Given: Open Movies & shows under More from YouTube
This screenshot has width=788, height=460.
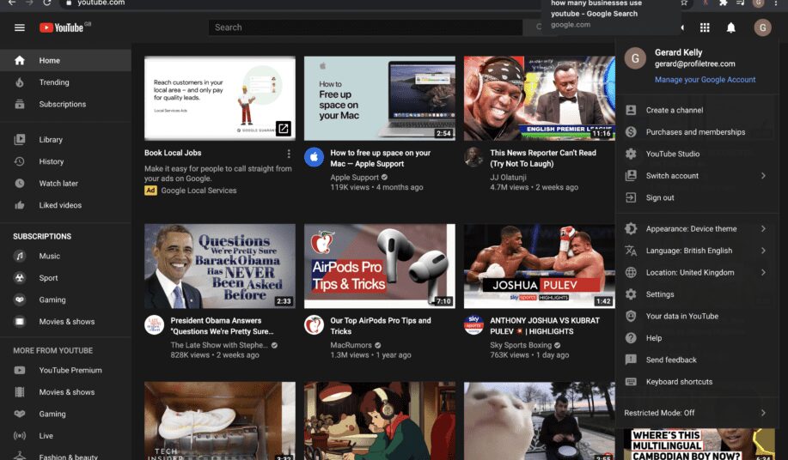Looking at the screenshot, I should click(x=65, y=392).
